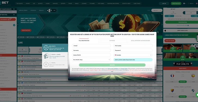Open the Jackpot menu item
The width and height of the screenshot is (198, 102).
coord(40,4)
